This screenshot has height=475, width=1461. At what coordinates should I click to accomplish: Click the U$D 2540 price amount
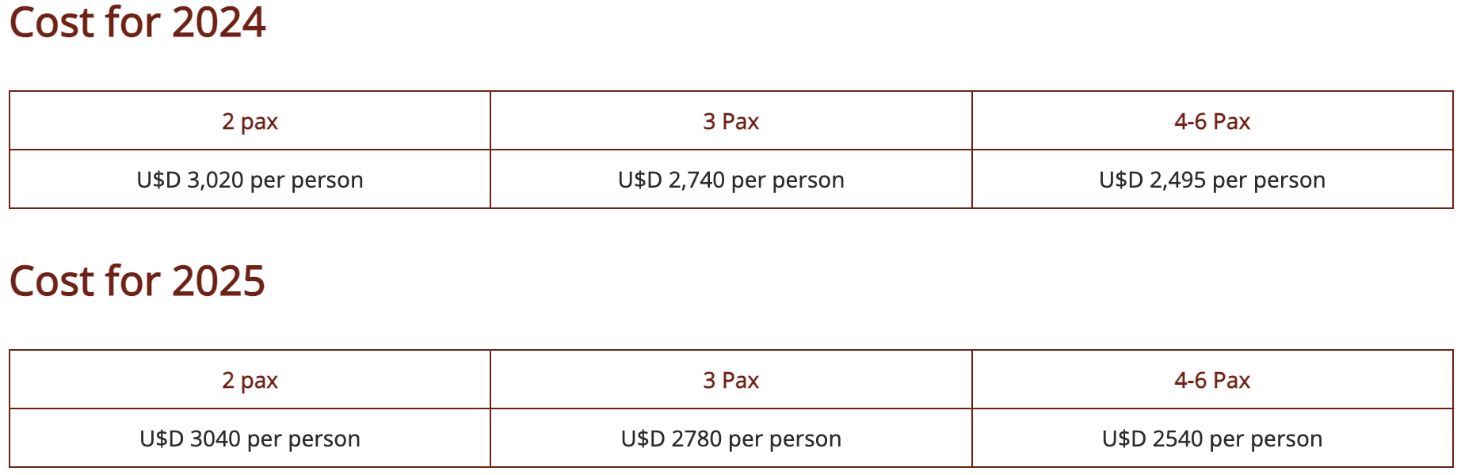pyautogui.click(x=1152, y=439)
